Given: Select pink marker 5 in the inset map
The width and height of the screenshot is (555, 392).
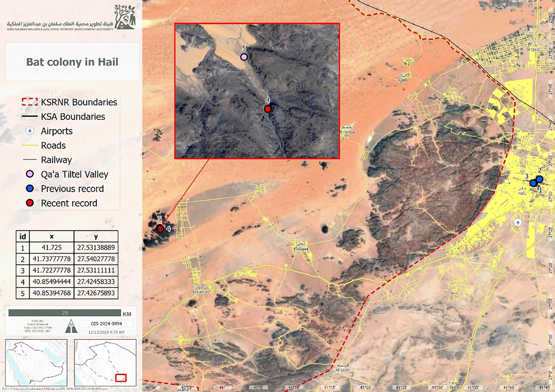Looking at the screenshot, I should [x=244, y=57].
